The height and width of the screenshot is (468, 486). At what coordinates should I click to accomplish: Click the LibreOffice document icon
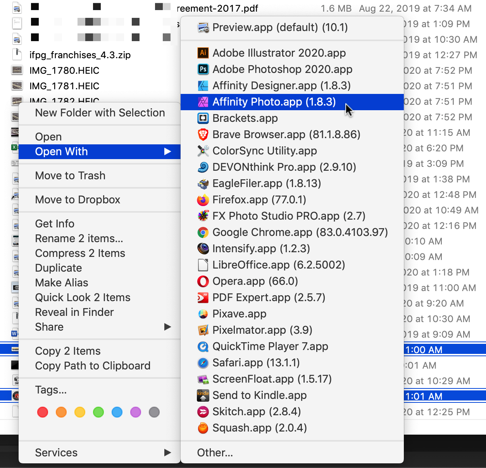(203, 265)
